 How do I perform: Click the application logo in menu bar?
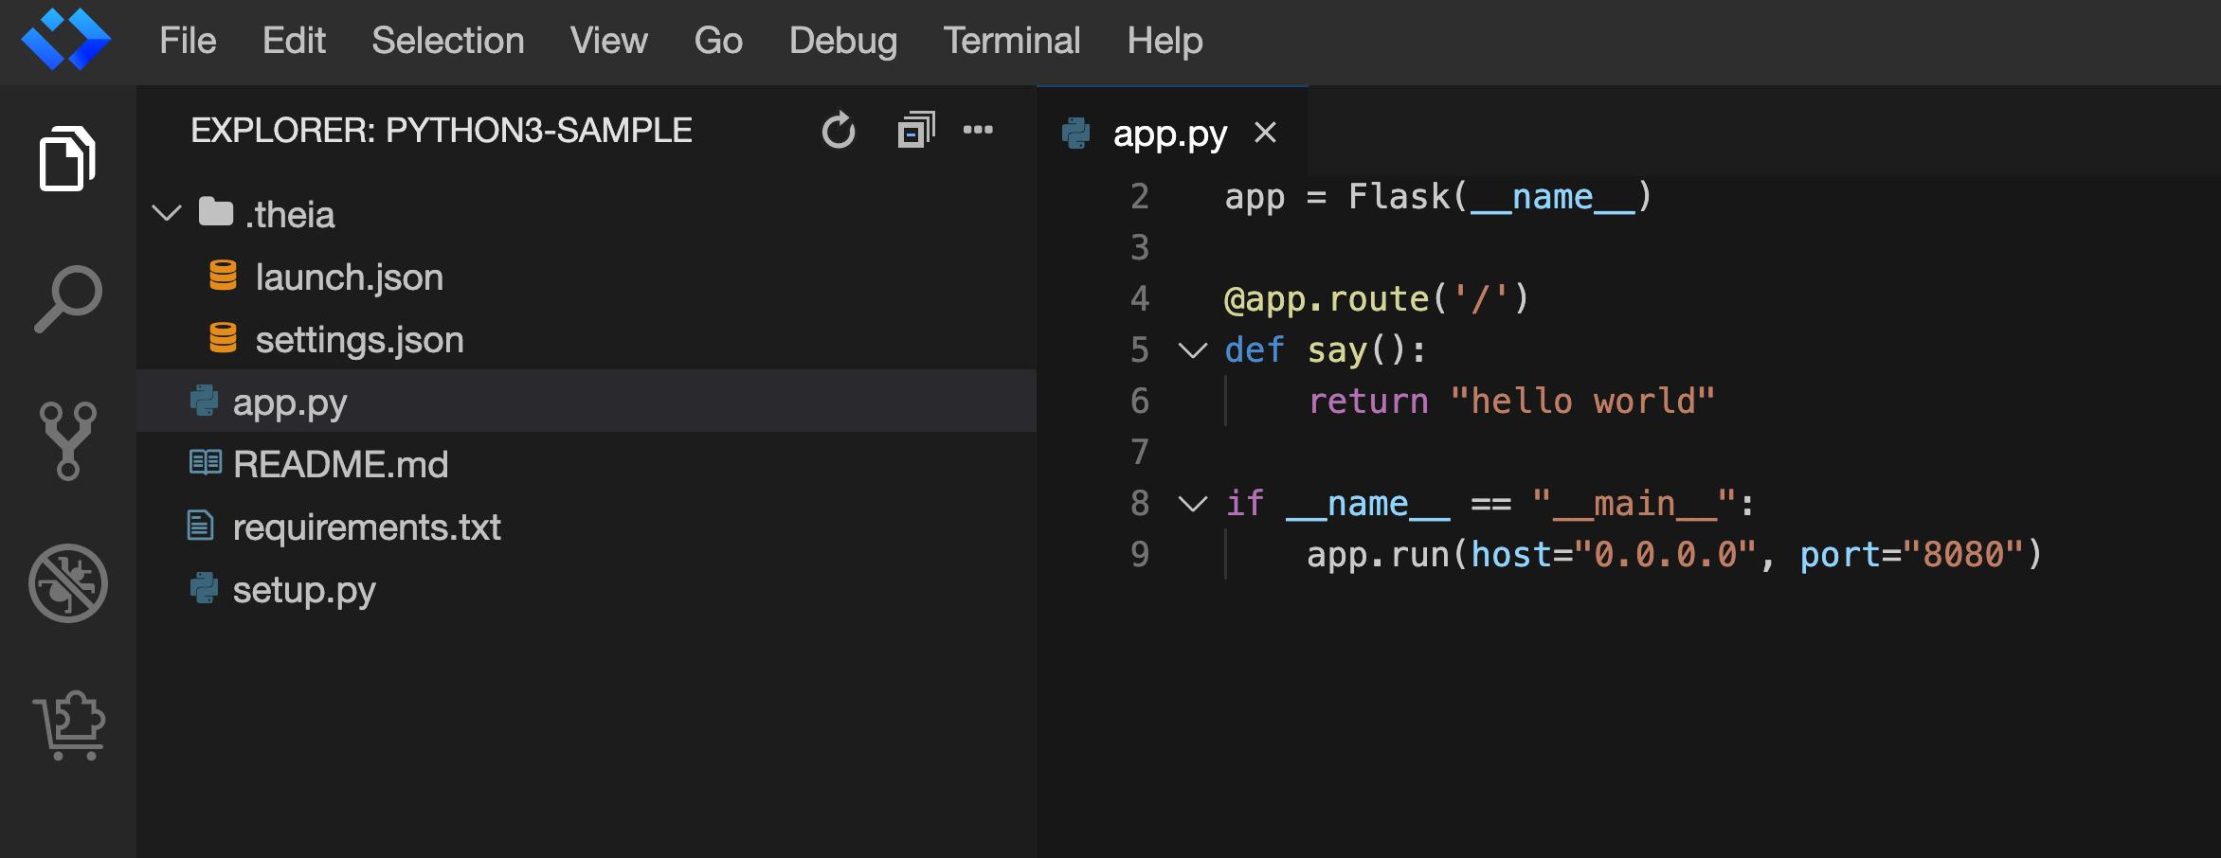tap(65, 41)
